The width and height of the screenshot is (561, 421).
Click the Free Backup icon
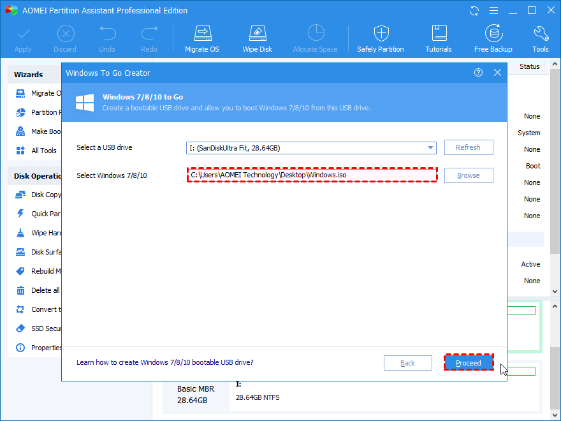493,33
